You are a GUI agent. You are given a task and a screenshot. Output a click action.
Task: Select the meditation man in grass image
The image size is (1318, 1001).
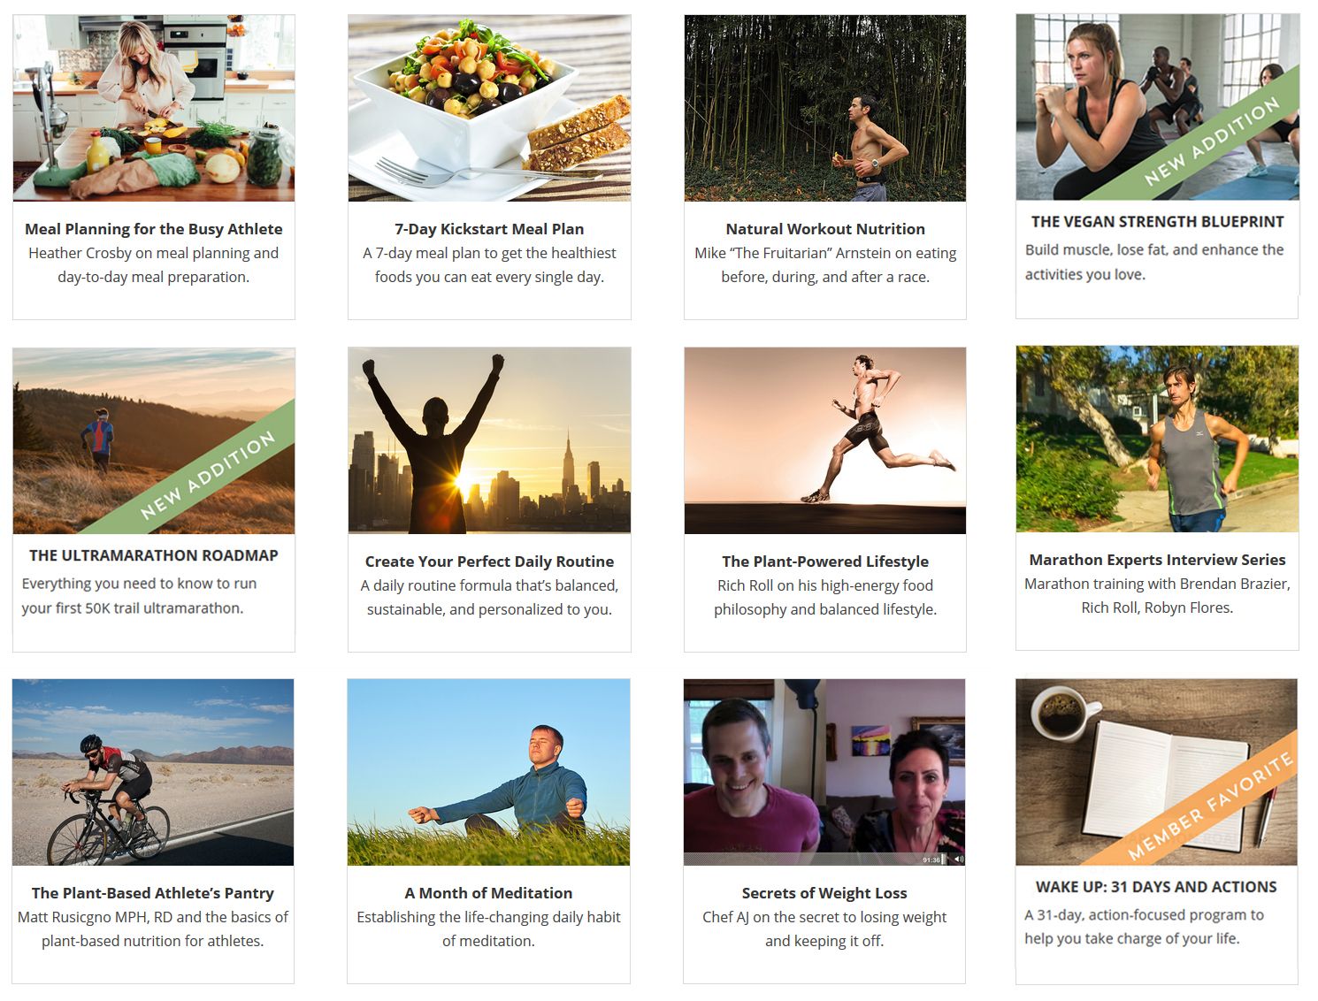pos(488,772)
